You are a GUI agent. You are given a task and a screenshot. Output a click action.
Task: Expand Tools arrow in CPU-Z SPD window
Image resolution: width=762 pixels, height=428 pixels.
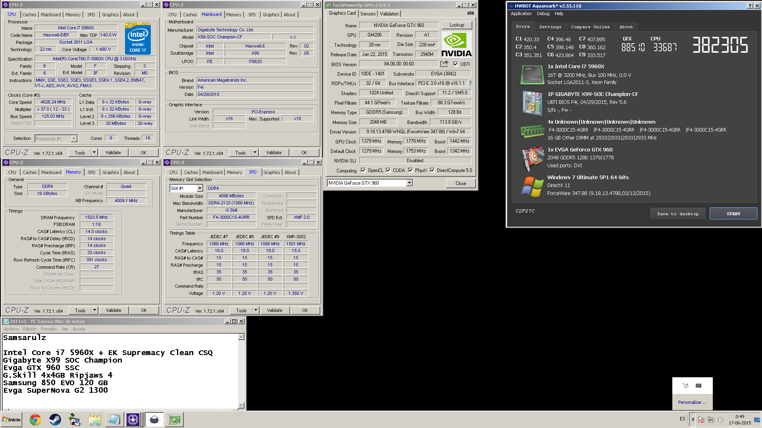coord(256,310)
